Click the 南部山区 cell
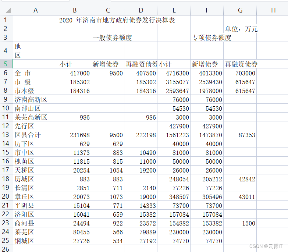This screenshot has width=288, height=252. coord(35,108)
